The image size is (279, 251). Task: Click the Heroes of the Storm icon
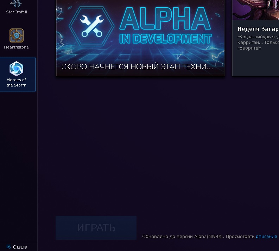tap(16, 69)
